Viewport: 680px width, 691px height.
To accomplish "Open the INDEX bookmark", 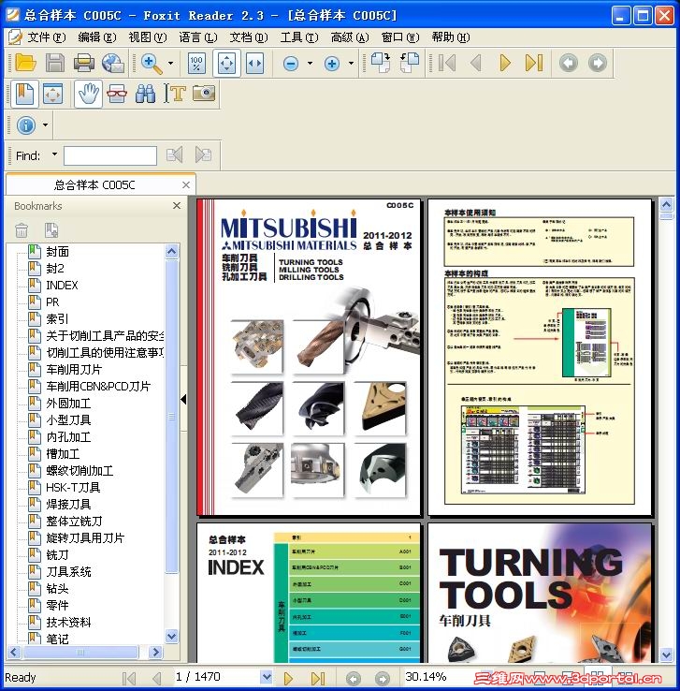I will pos(62,286).
